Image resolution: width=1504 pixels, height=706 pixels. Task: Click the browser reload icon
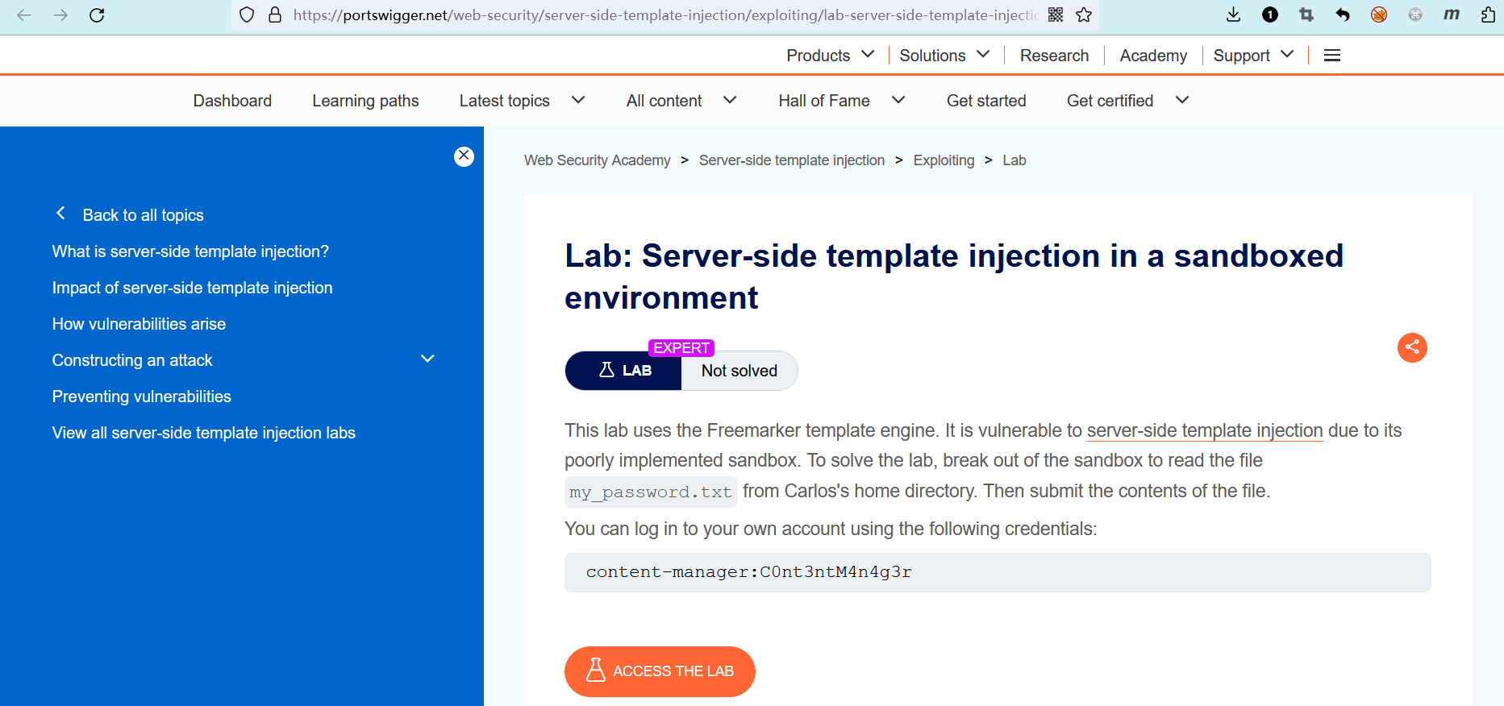97,15
